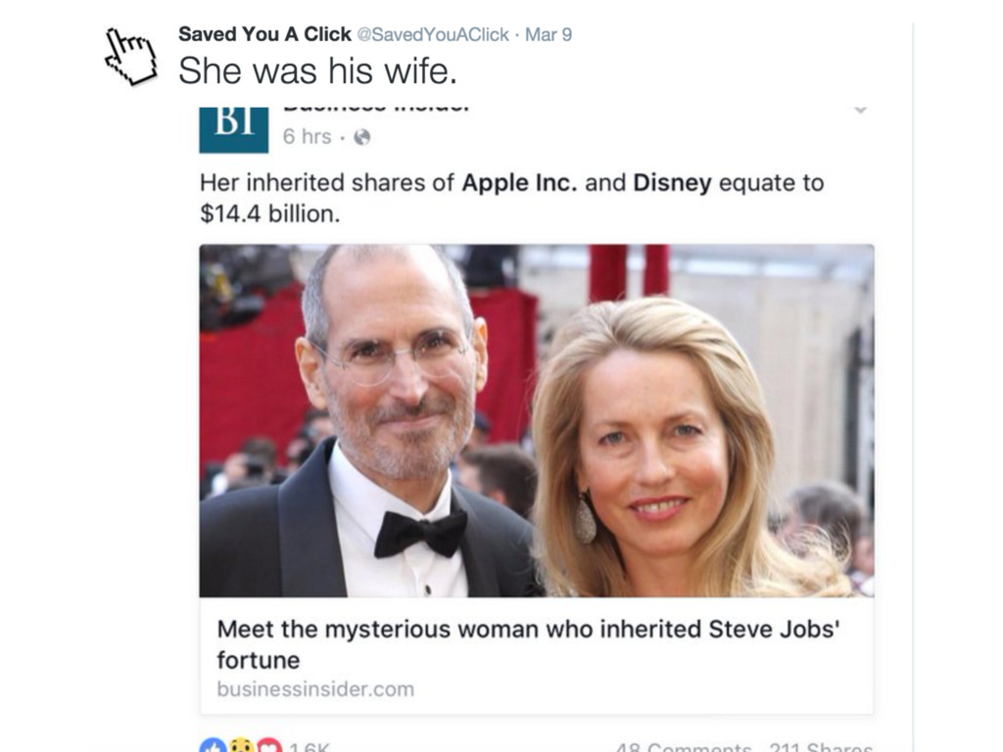
Task: Click the Disney bold link
Action: pos(672,183)
